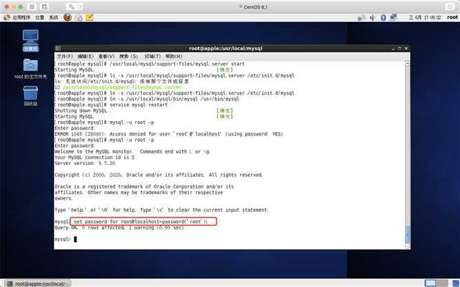The width and height of the screenshot is (460, 287).
Task: Maximize the root@apple terminal window
Action: click(399, 48)
